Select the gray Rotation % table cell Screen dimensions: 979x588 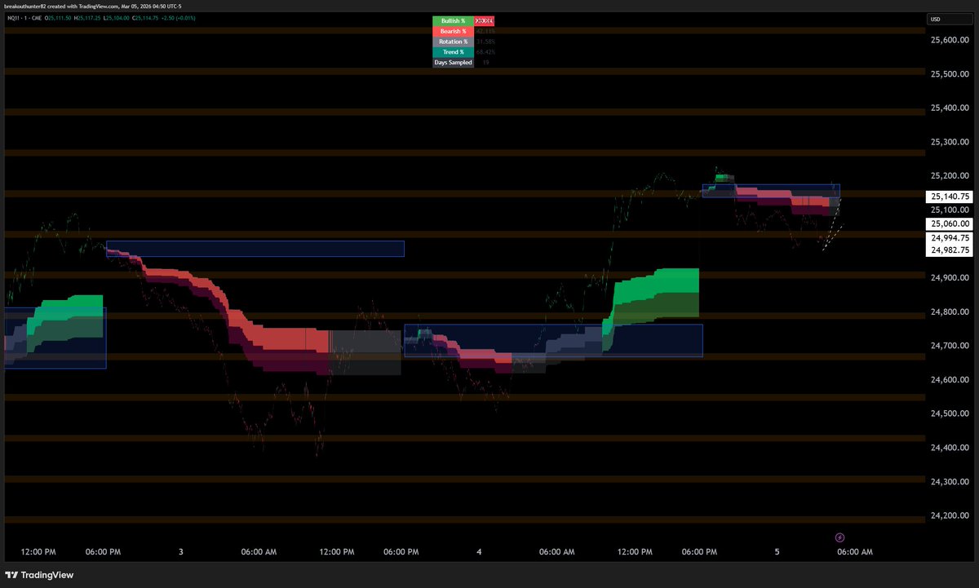[454, 42]
